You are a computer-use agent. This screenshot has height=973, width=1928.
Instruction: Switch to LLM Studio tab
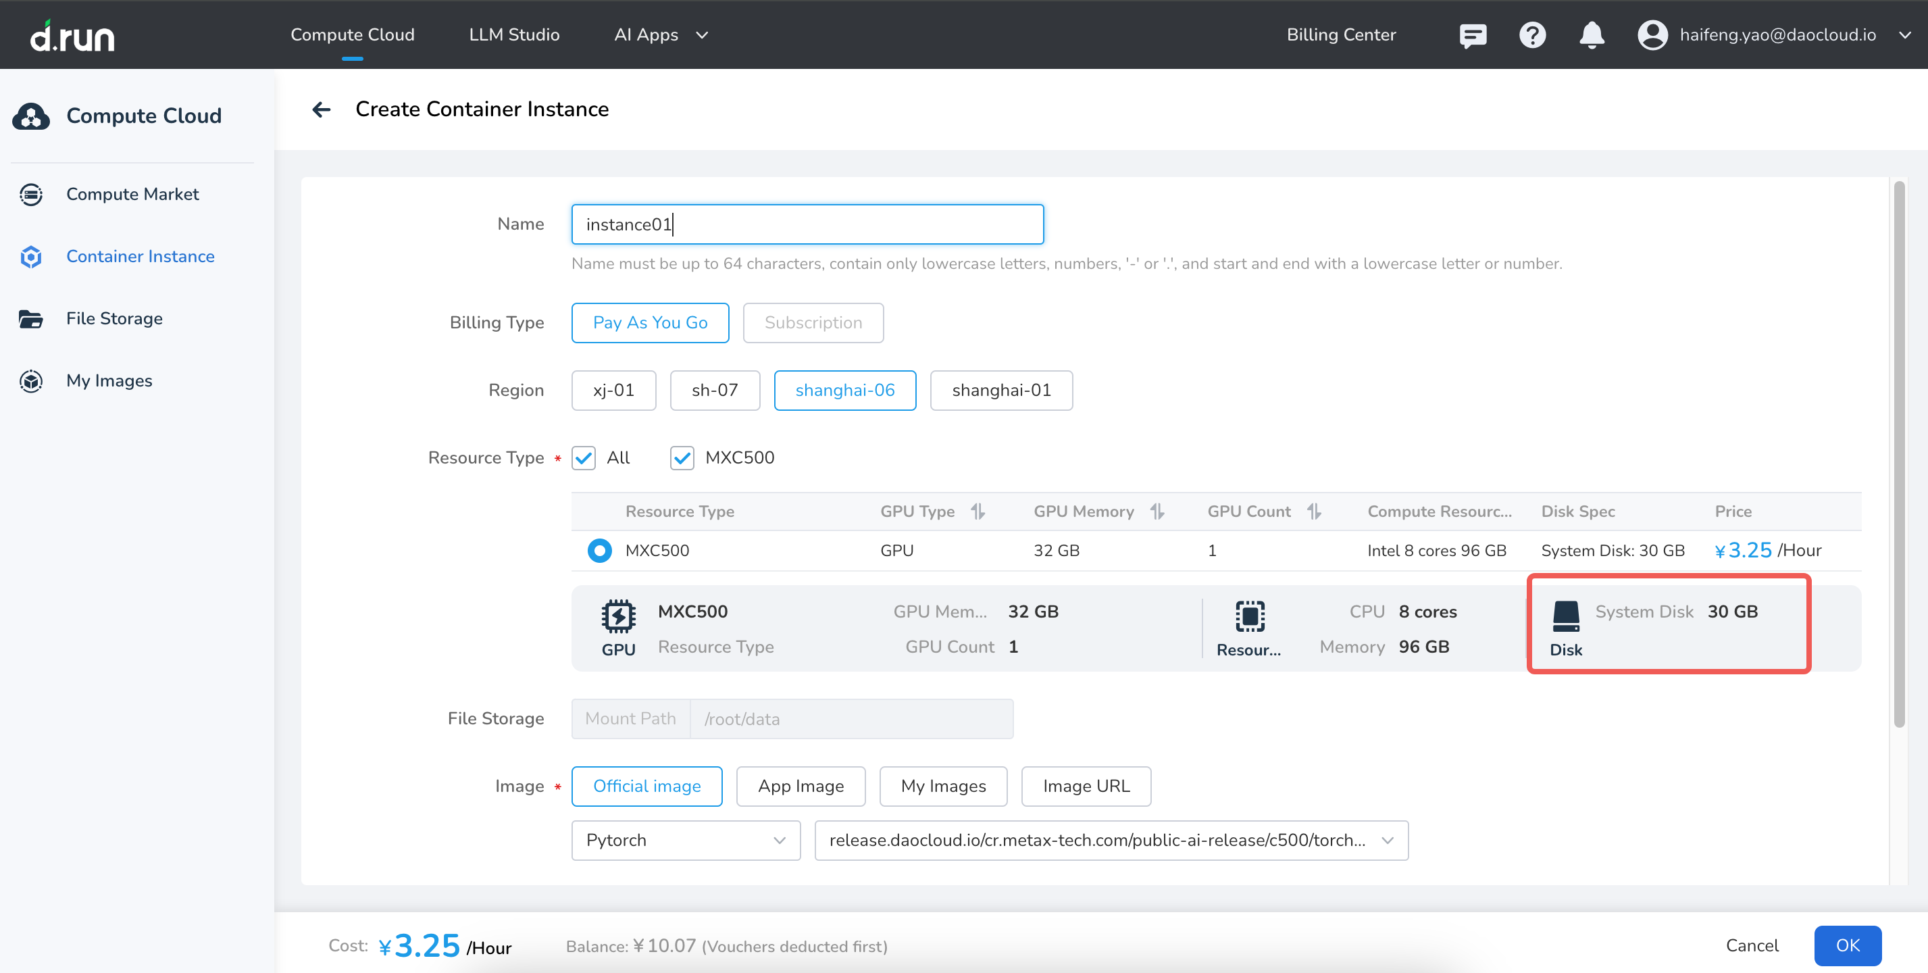514,35
